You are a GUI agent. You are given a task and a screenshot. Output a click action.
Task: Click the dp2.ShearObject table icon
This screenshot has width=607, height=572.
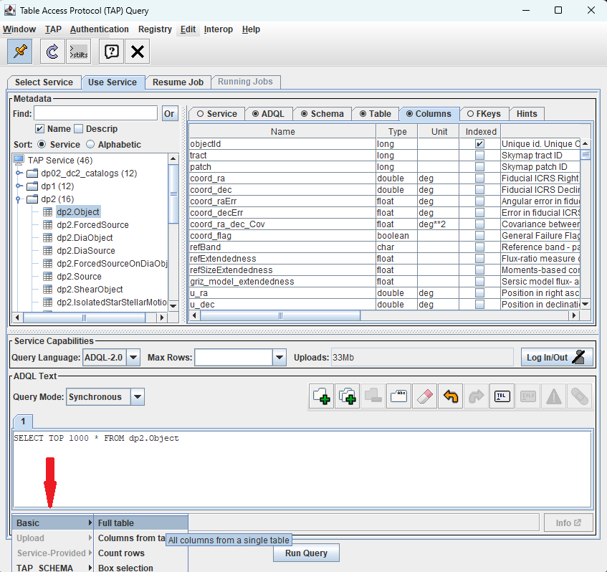pos(47,290)
